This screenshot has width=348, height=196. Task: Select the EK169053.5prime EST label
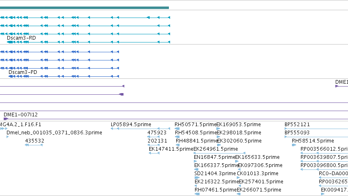tap(238, 125)
